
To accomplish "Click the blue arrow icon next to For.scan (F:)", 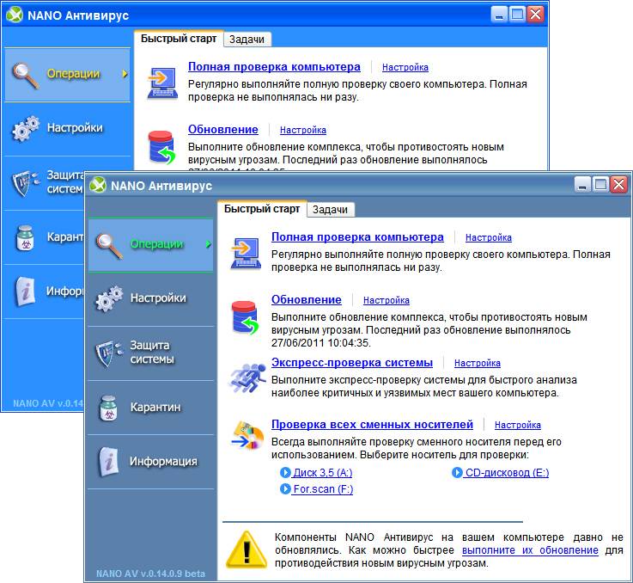I will [285, 488].
